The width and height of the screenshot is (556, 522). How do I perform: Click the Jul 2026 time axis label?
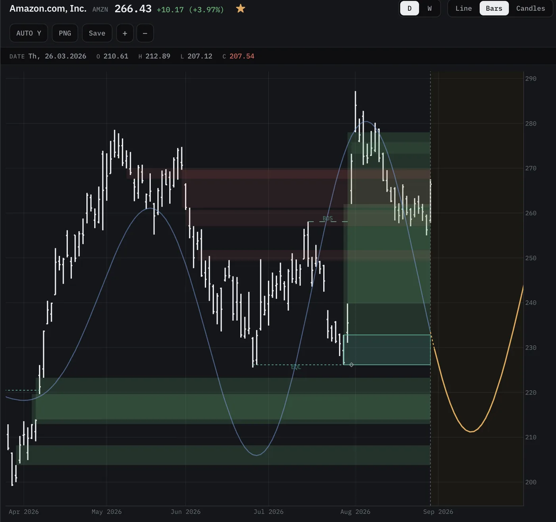tap(268, 512)
